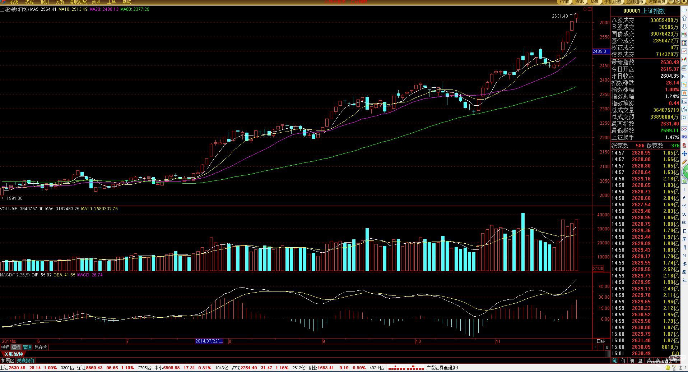
Task: Click the left arrow back icon in right toolbar
Action: click(684, 10)
